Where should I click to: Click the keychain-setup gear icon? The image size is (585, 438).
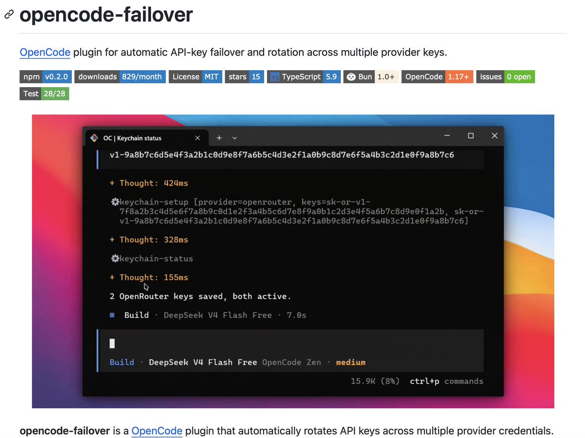[x=115, y=202]
